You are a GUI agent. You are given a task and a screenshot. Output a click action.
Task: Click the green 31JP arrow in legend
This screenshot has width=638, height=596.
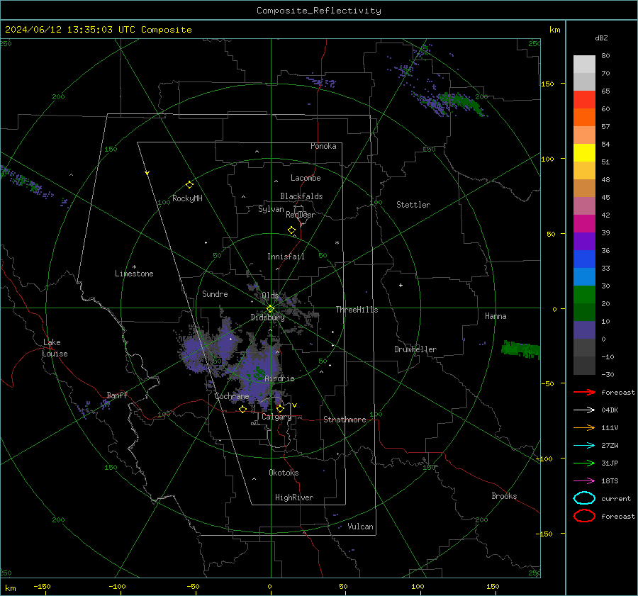[584, 463]
